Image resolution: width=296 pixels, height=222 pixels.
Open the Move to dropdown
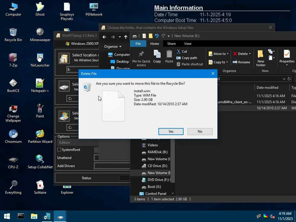(219, 54)
